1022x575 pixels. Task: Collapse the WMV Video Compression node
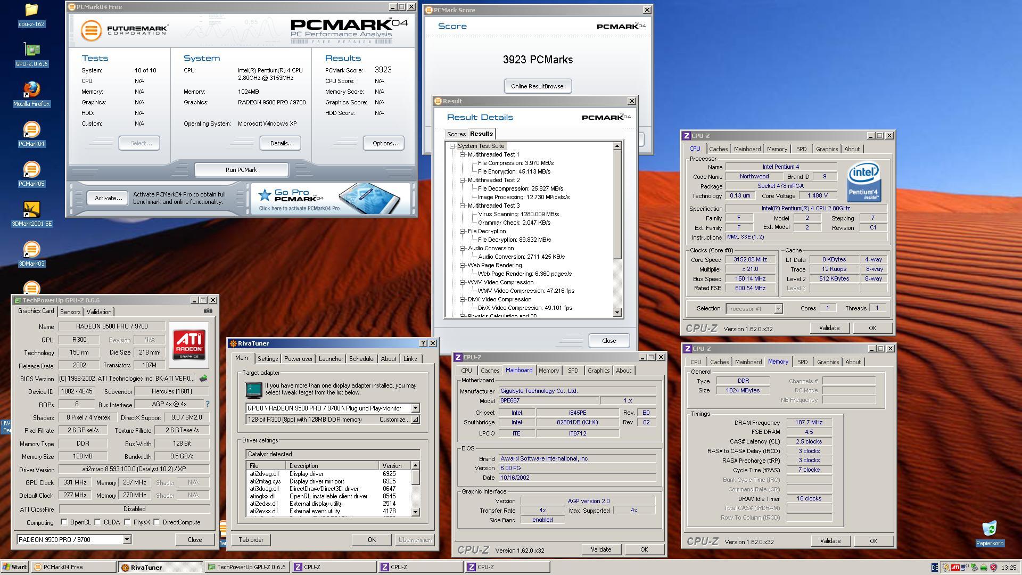pos(462,282)
